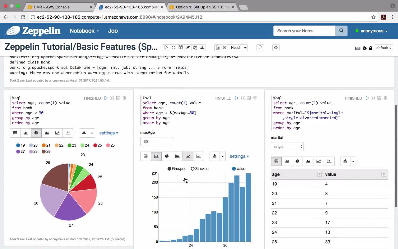The image size is (398, 249).
Task: Choose scatter chart in maxAge paragraph
Action: click(x=198, y=156)
